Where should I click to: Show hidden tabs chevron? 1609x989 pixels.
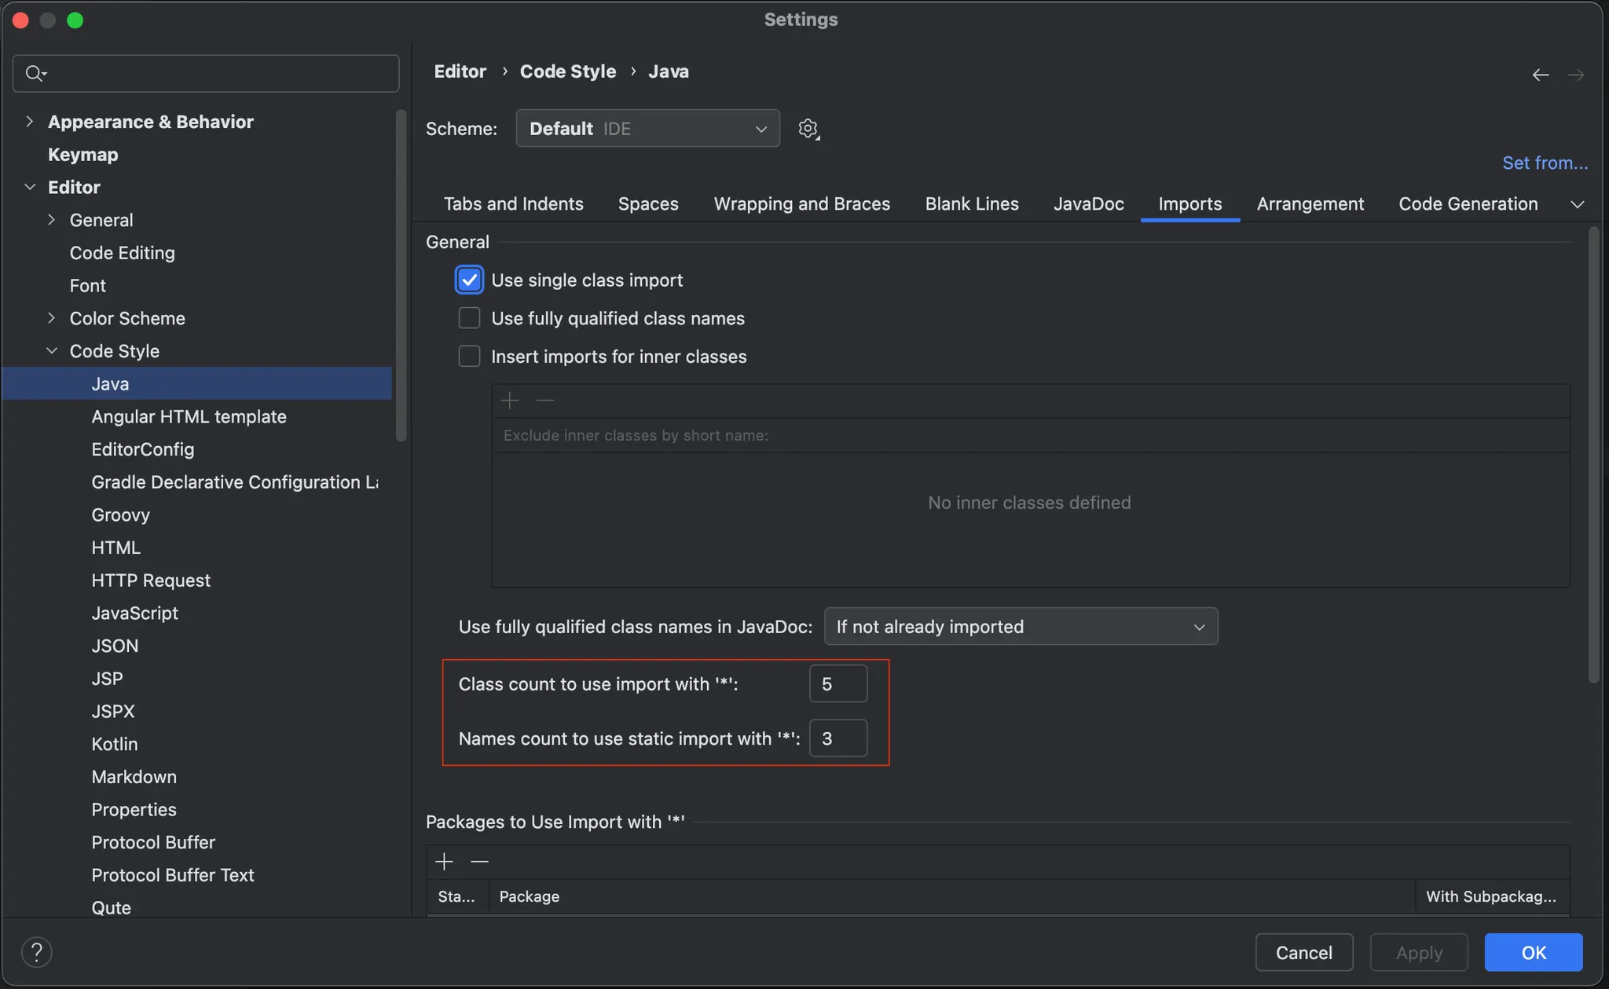tap(1577, 204)
